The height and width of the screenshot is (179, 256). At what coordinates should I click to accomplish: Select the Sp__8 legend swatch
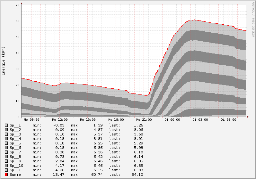6,157
